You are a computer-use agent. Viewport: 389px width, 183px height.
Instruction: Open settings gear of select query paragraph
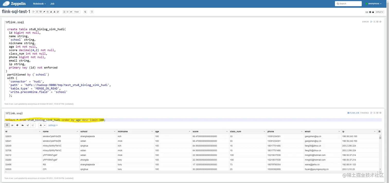pos(380,113)
